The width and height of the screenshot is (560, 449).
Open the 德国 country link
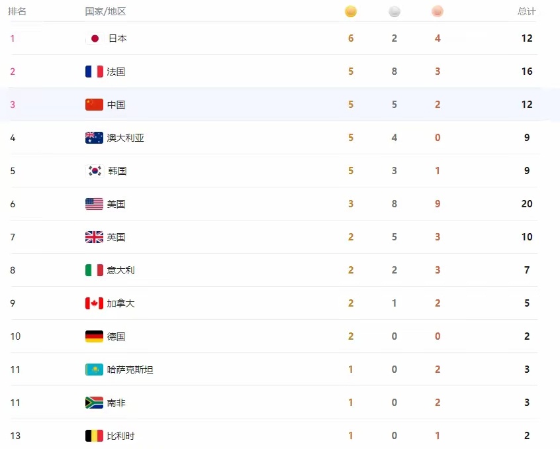point(116,336)
